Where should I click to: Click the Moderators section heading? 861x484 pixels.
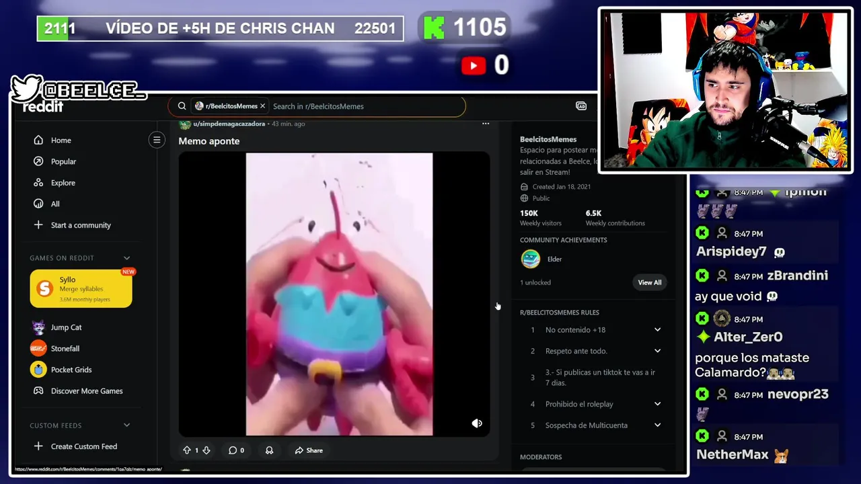[541, 457]
